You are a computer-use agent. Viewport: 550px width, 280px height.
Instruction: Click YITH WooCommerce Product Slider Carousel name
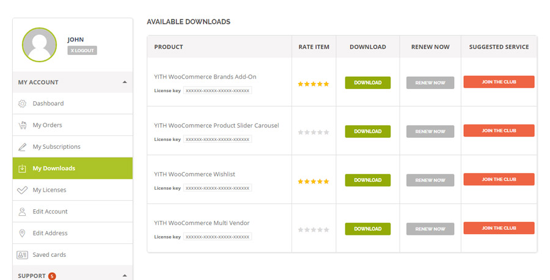tap(216, 125)
